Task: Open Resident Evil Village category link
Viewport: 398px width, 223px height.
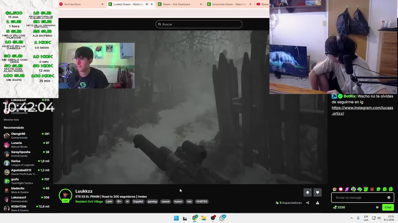Action: [x=89, y=202]
